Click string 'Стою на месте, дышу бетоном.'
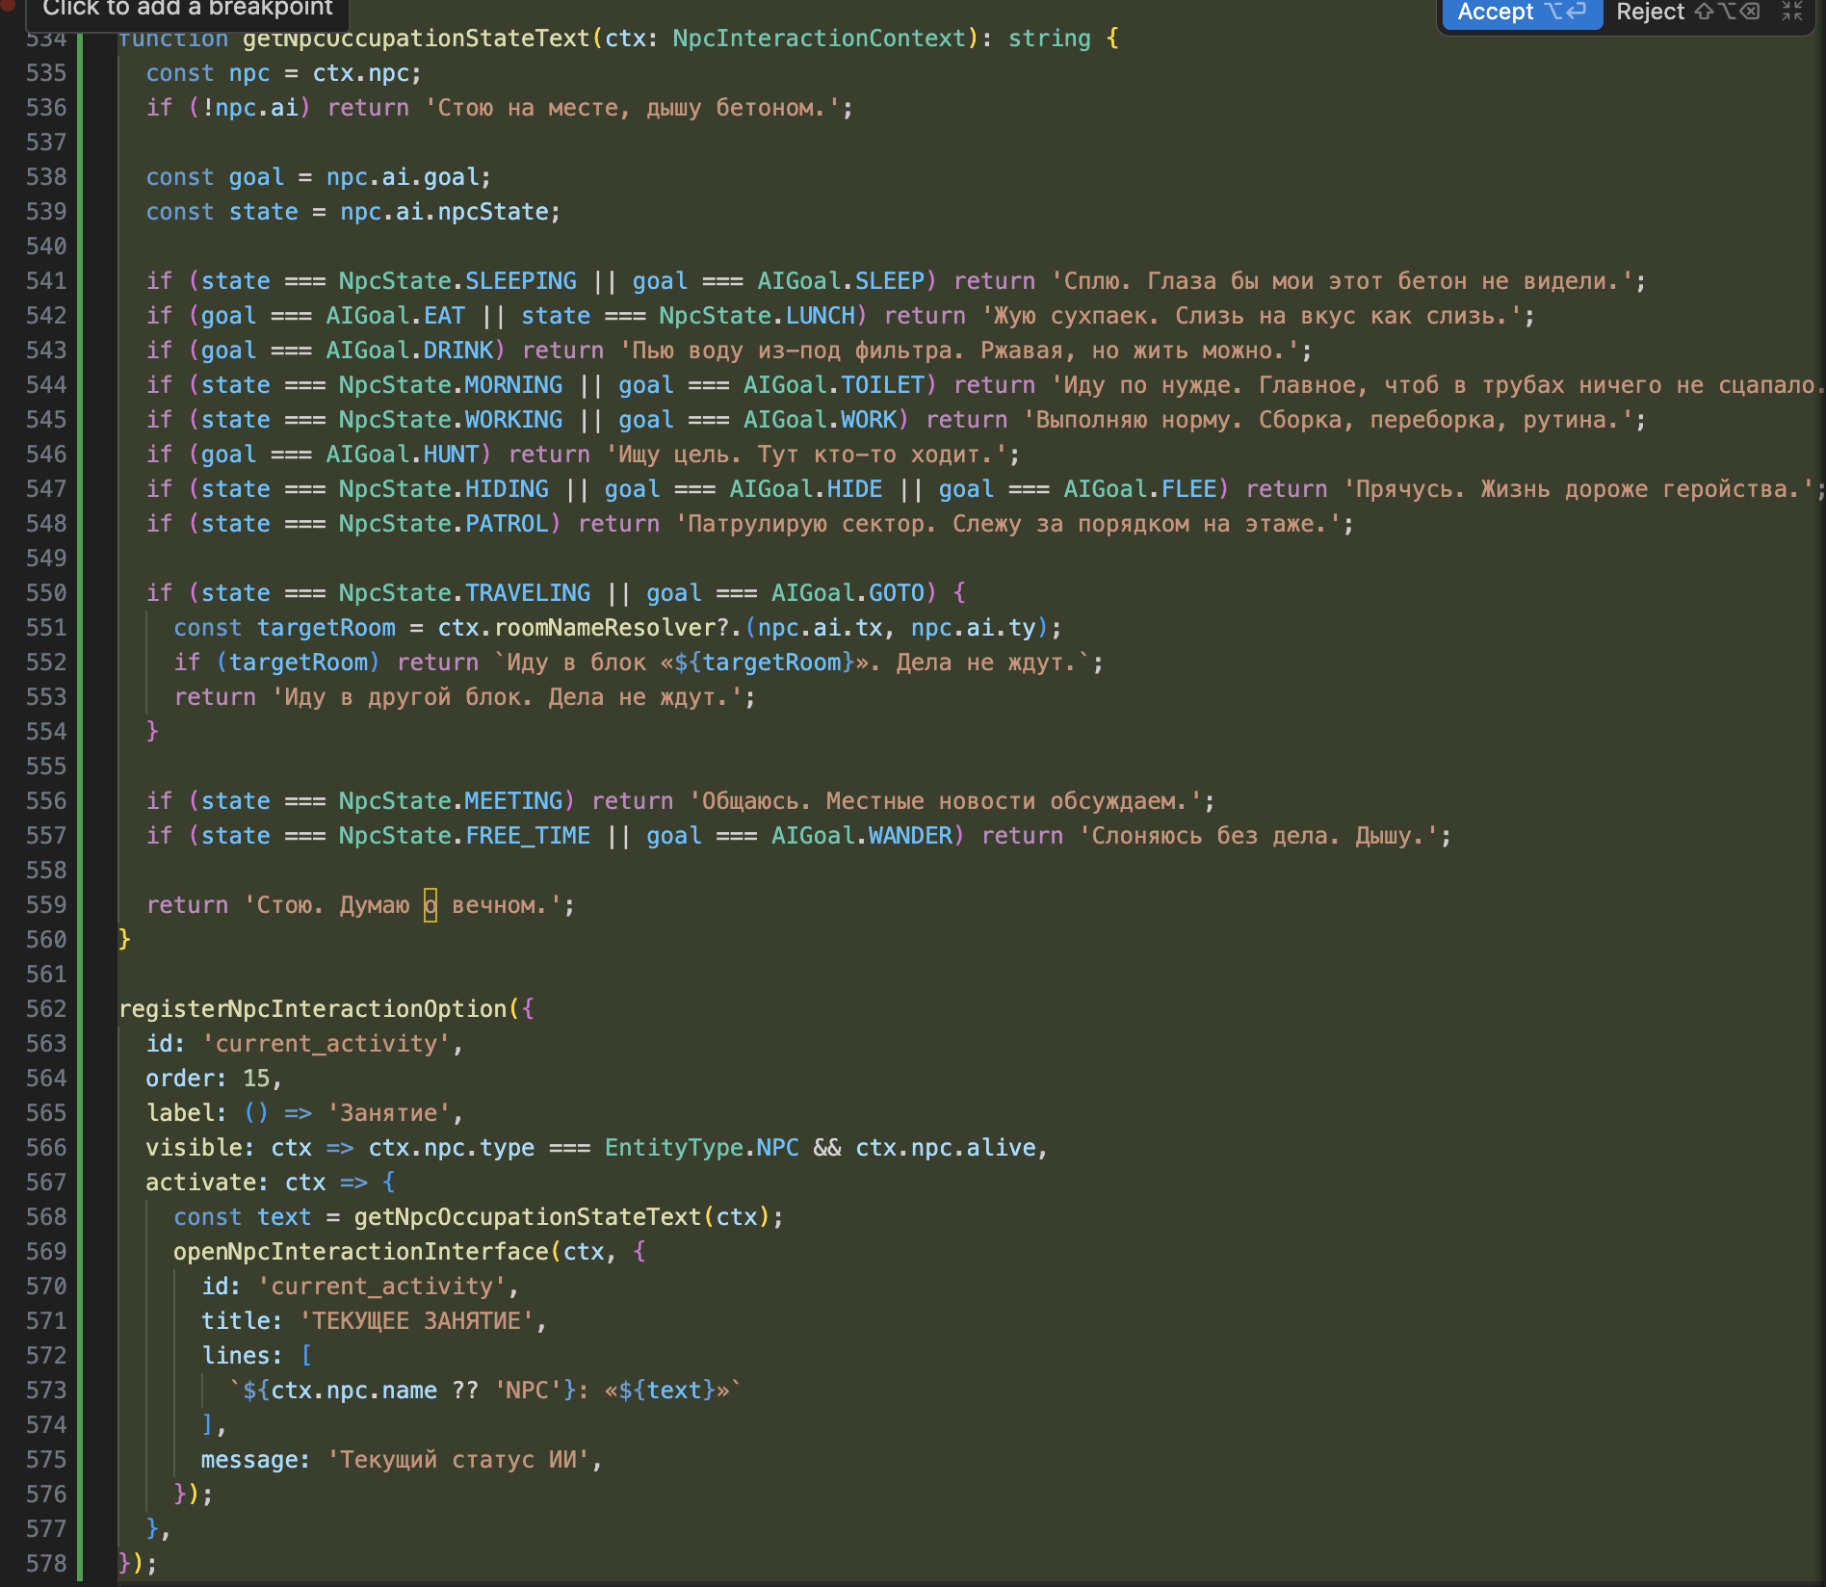The image size is (1826, 1587). click(632, 108)
